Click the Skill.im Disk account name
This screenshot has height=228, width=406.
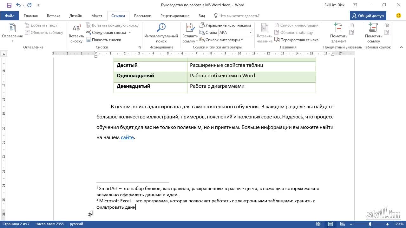coord(334,5)
